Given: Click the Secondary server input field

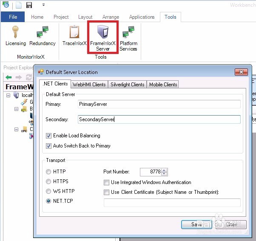Looking at the screenshot, I should click(x=159, y=119).
